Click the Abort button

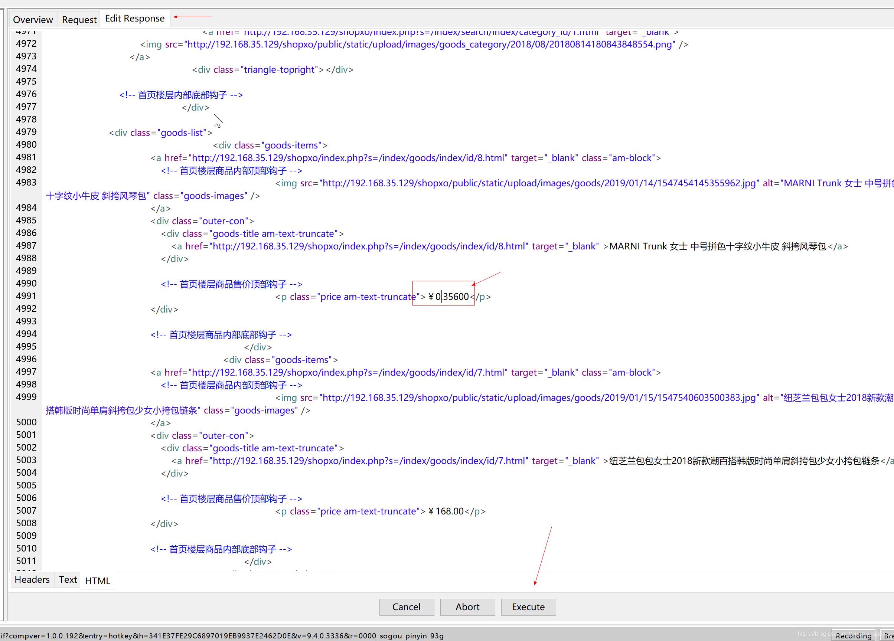467,607
